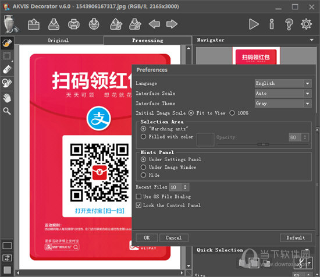
Task: Reset preferences with Default button
Action: point(296,237)
